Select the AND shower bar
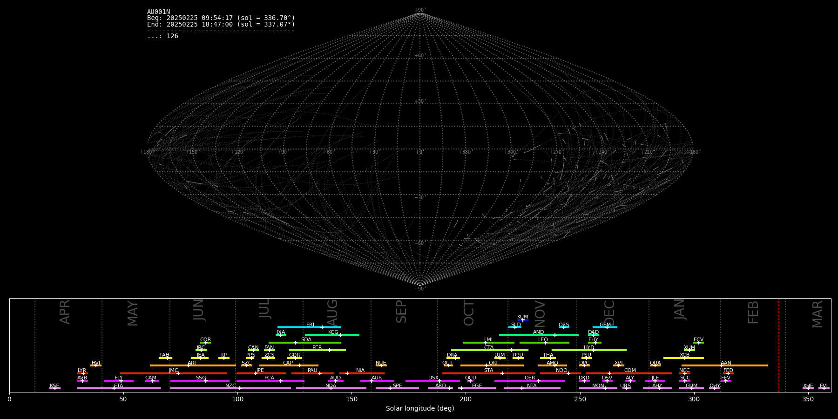The image size is (838, 419). click(x=539, y=335)
